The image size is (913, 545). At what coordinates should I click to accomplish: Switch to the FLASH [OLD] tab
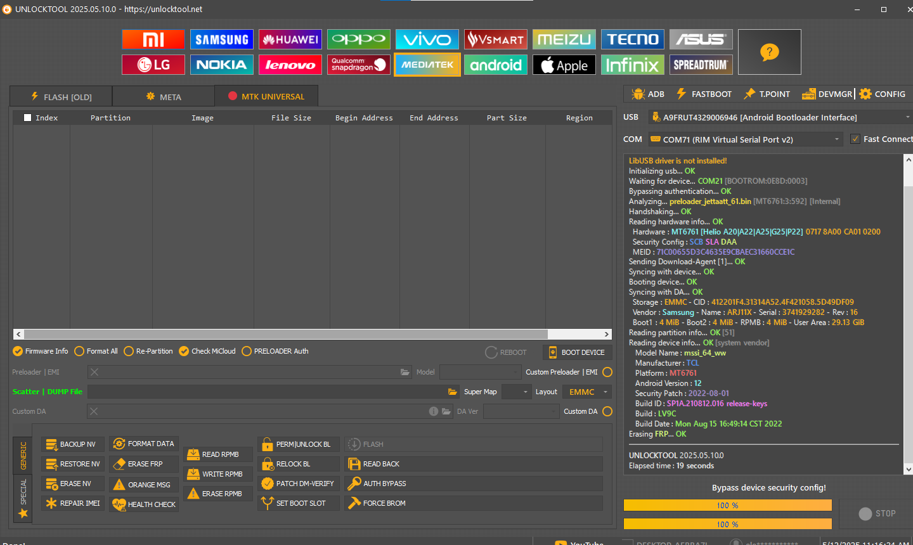click(x=61, y=96)
